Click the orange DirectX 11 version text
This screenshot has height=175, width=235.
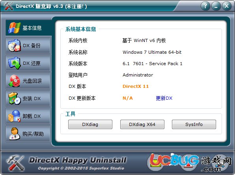136,86
